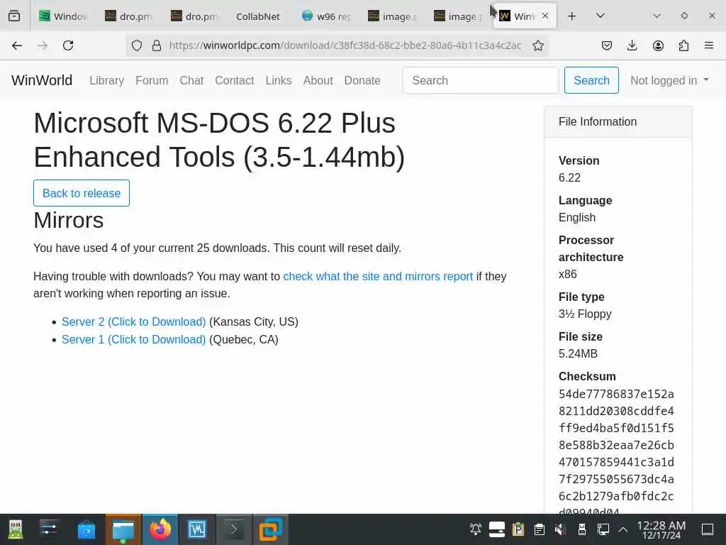Open the Save to Pocket icon
Image resolution: width=726 pixels, height=545 pixels.
tap(607, 45)
